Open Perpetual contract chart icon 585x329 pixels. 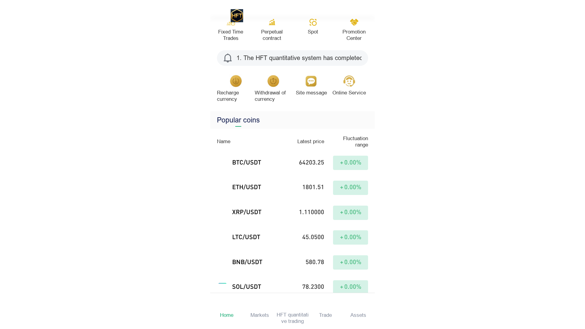click(x=272, y=22)
